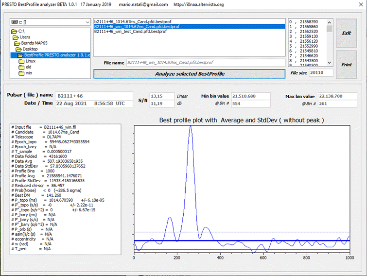Screen dimensions: 367x276
Task: Click the Desktop open-folder icon
Action: tap(19, 49)
